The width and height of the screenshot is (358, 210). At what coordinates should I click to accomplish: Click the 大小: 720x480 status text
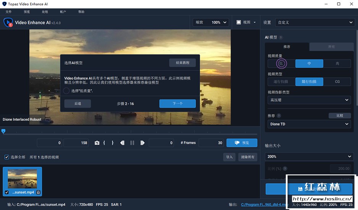pos(81,205)
